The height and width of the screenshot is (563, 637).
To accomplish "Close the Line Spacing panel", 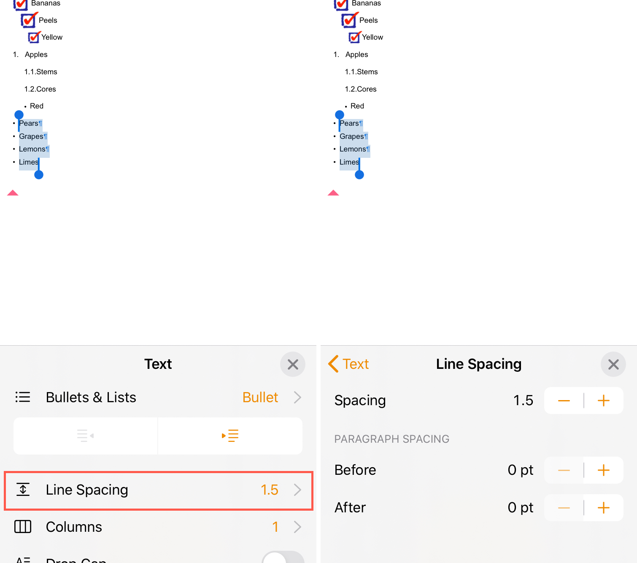I will [x=613, y=364].
